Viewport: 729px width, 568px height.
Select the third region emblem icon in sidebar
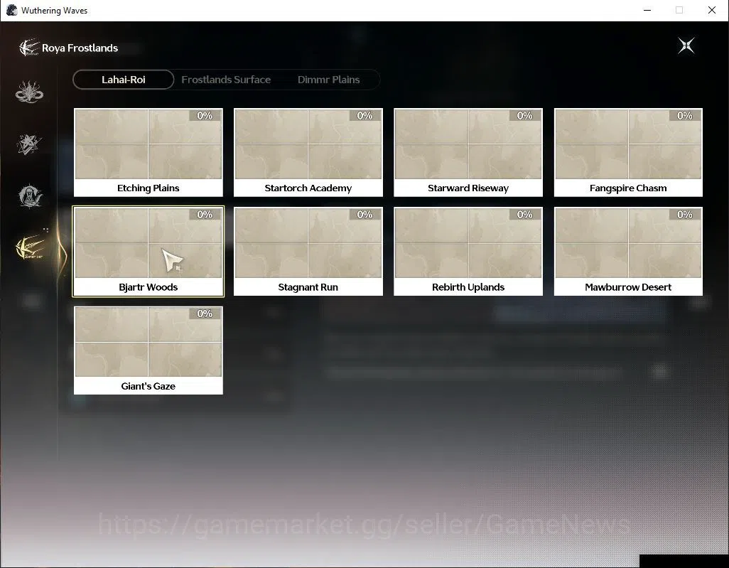[30, 195]
